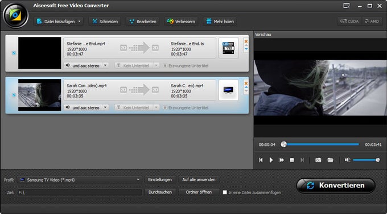Seek on the preview progress slider
The height and width of the screenshot is (214, 387).
click(321, 144)
